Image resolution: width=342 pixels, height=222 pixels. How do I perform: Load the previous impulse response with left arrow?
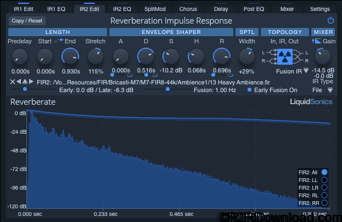[x=19, y=82]
